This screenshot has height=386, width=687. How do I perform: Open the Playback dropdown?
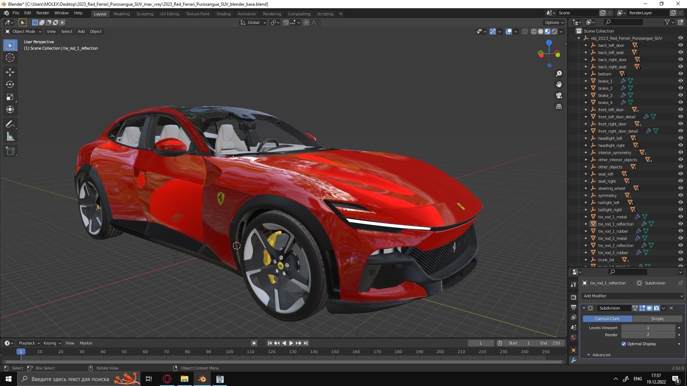29,343
